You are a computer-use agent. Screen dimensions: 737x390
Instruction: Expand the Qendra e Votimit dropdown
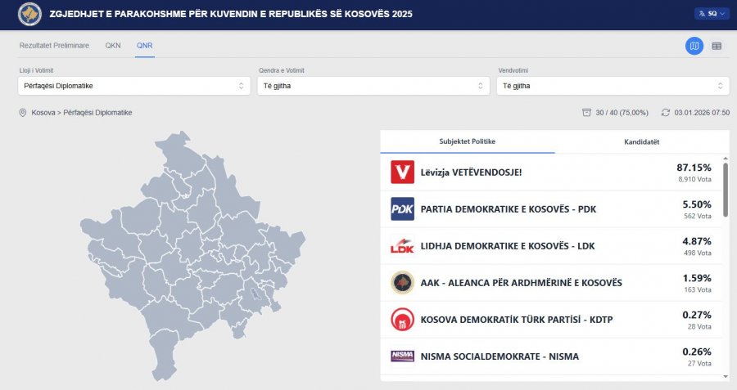(x=373, y=86)
